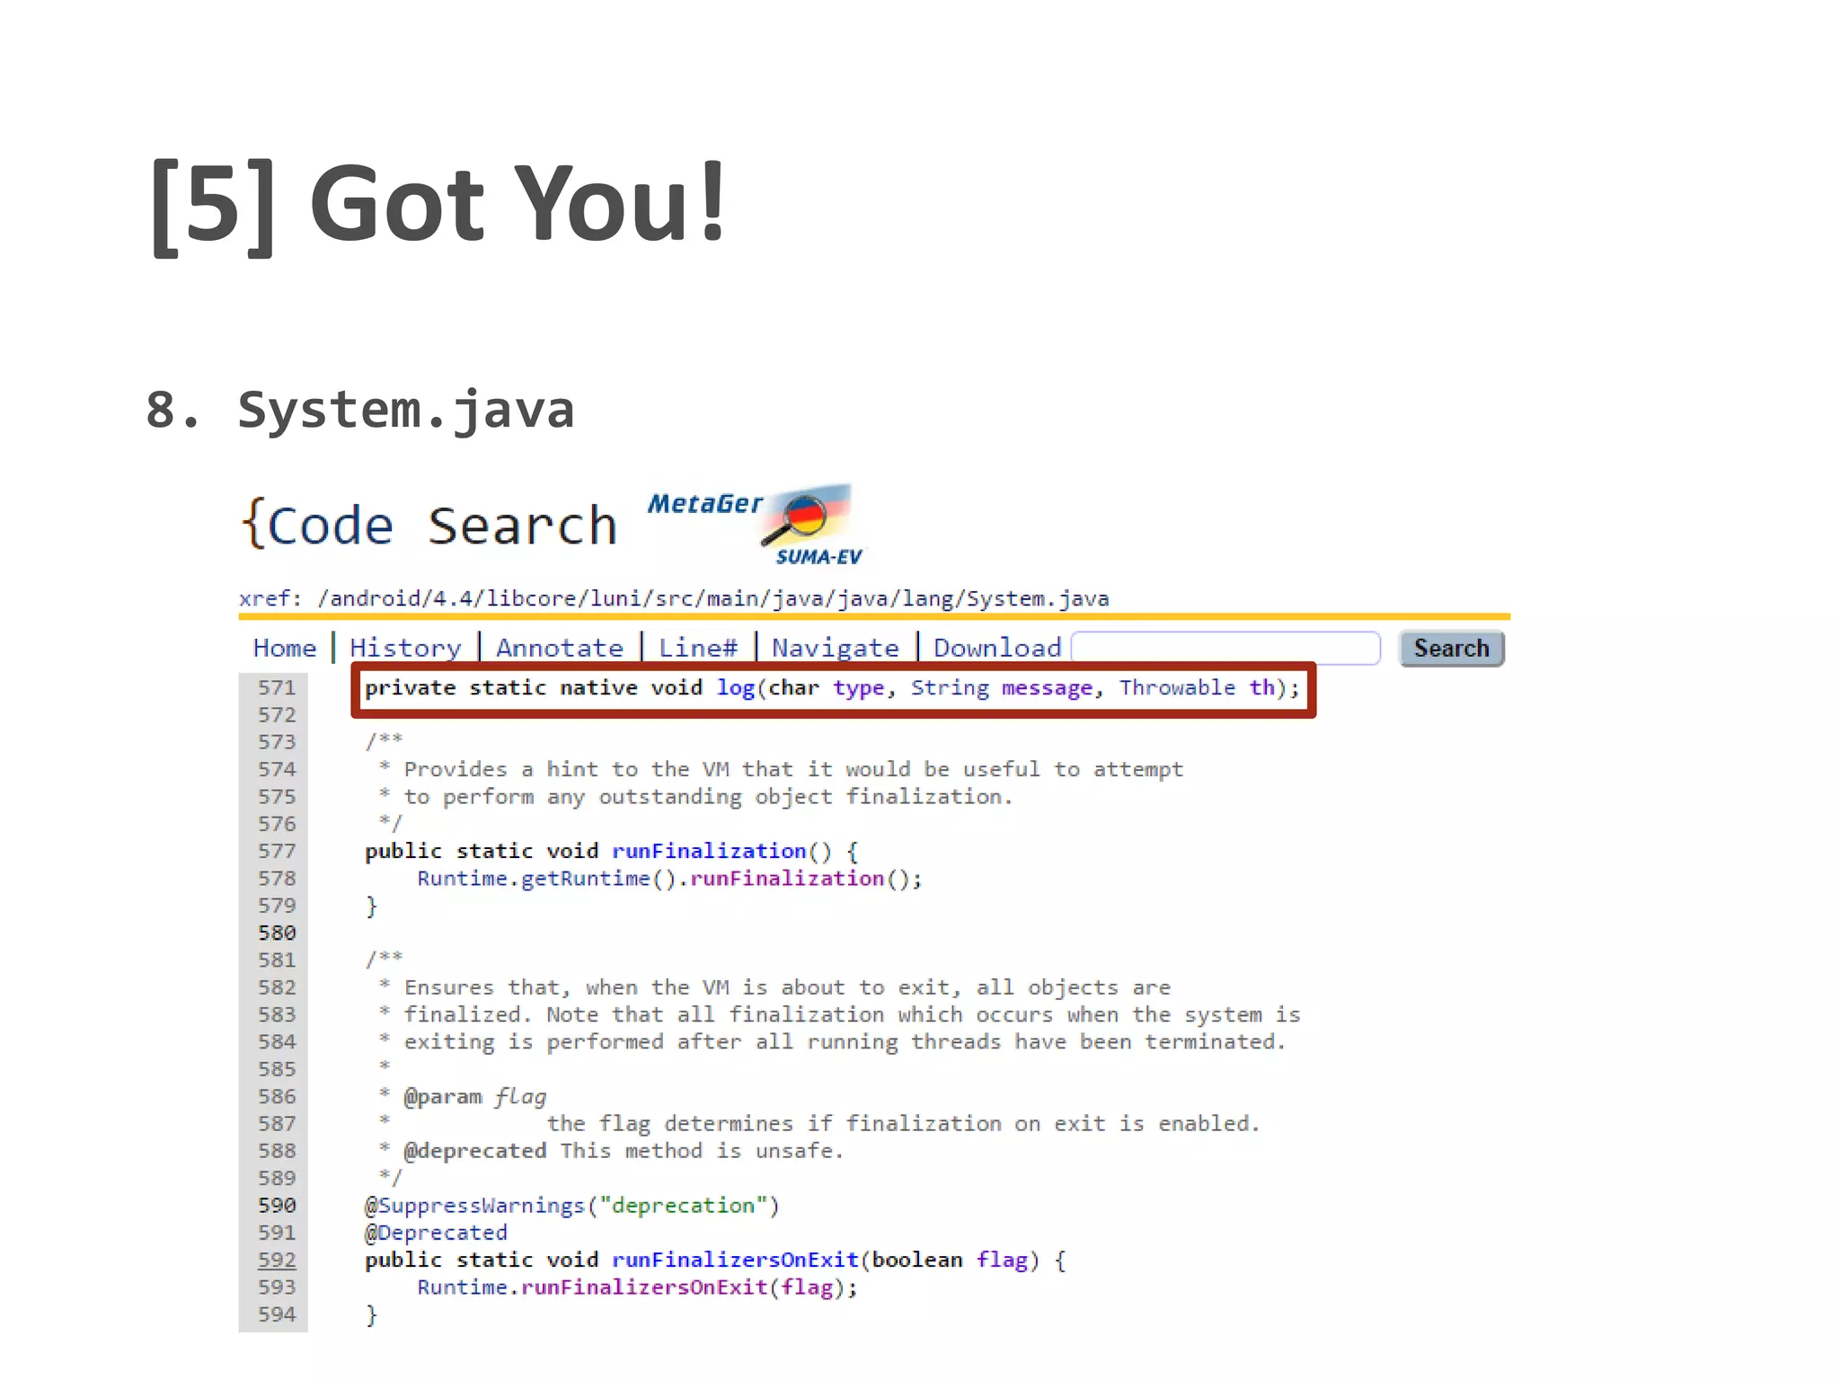Click the System.java path segment
Image resolution: width=1840 pixels, height=1380 pixels.
1038,598
